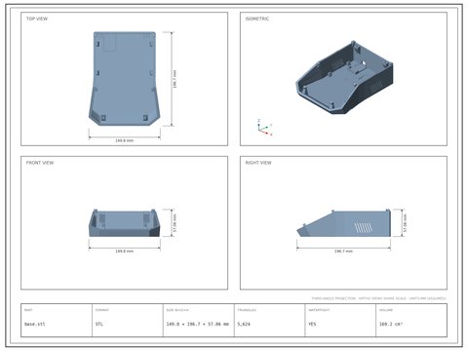Click the watertight YES cell

pyautogui.click(x=340, y=320)
